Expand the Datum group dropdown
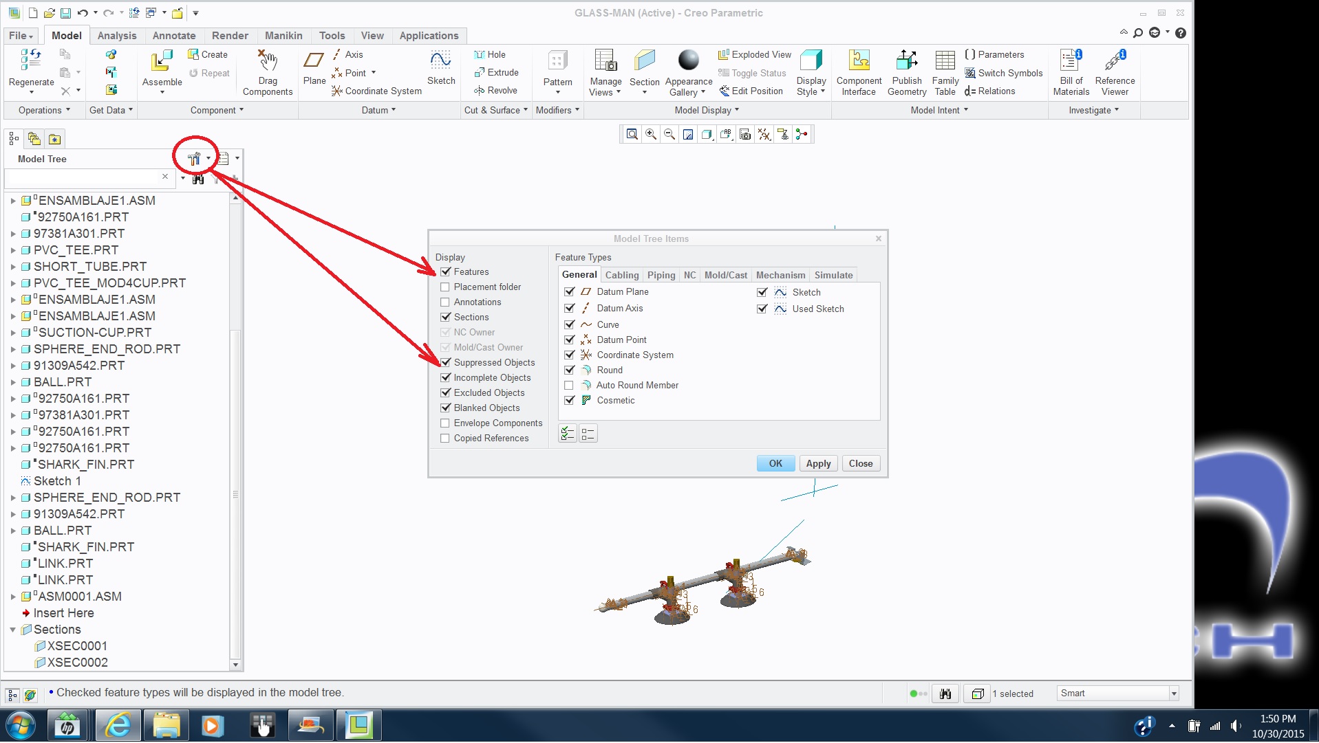1319x743 pixels. [378, 110]
